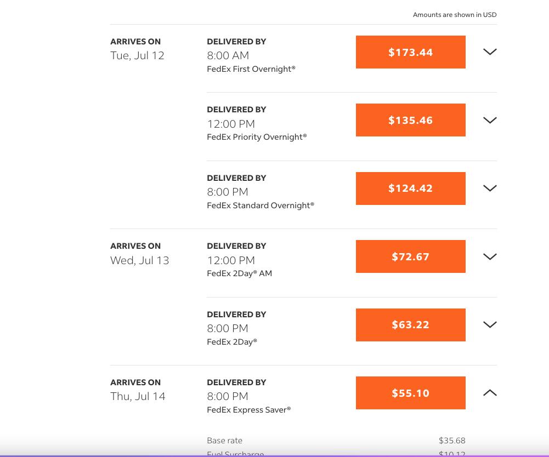Select the $173.44 First Overnight rate
Viewport: 549px width, 457px height.
coord(410,52)
